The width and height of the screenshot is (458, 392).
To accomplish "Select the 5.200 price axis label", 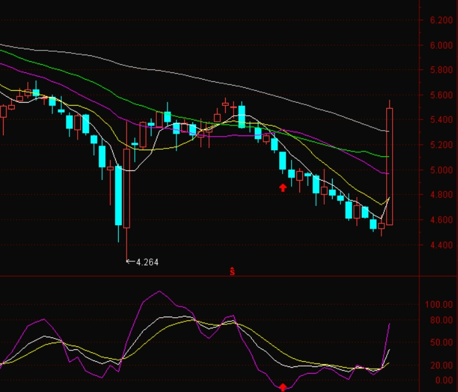I will pos(441,144).
